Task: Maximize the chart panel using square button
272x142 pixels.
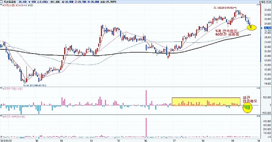Action: pyautogui.click(x=267, y=2)
